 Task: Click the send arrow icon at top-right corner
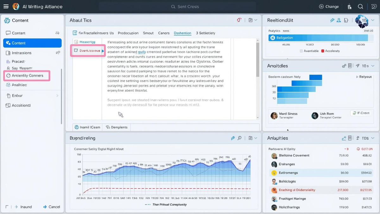click(x=374, y=6)
